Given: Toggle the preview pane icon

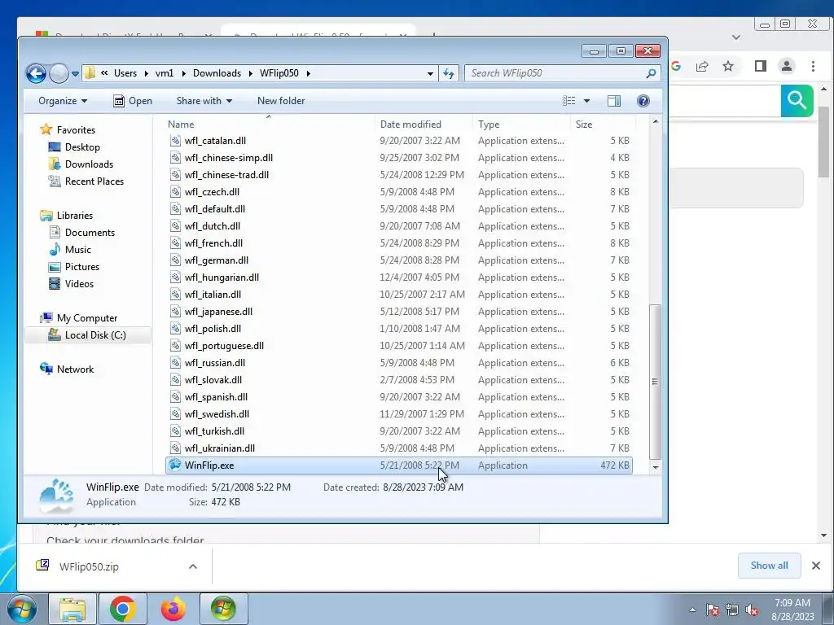Looking at the screenshot, I should 614,101.
